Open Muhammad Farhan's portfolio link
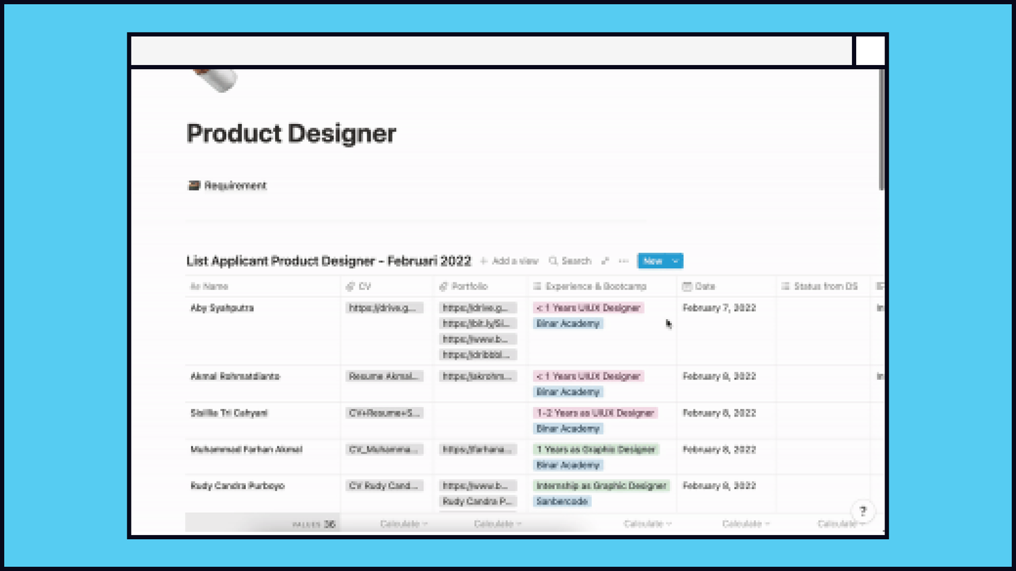Viewport: 1016px width, 571px height. [478, 450]
